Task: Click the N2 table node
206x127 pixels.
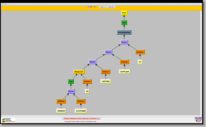Action: tap(87, 91)
